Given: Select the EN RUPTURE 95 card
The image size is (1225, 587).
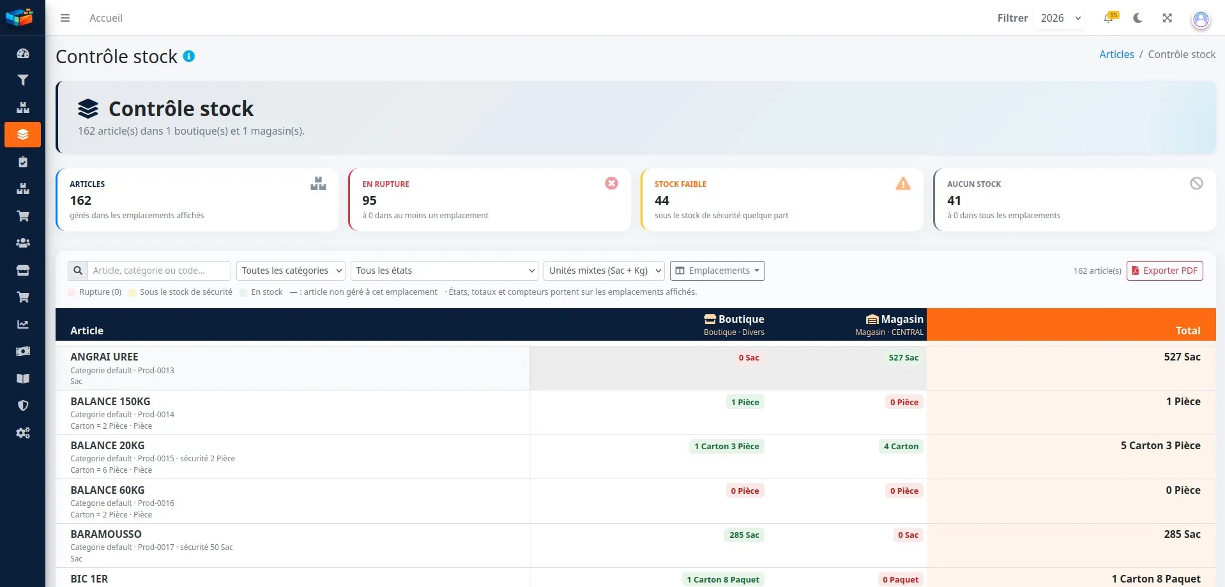Looking at the screenshot, I should pos(489,200).
